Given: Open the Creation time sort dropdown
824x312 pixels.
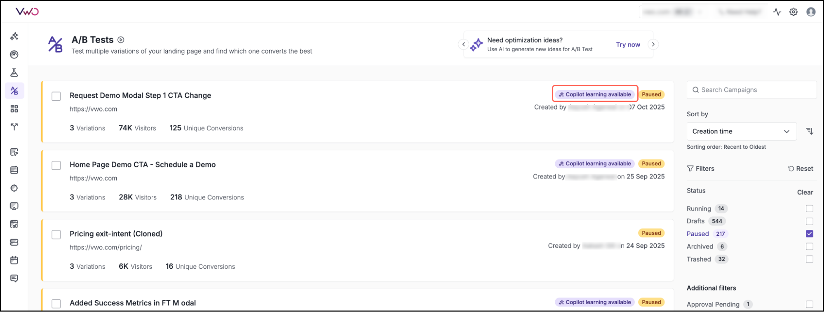Looking at the screenshot, I should (x=741, y=131).
